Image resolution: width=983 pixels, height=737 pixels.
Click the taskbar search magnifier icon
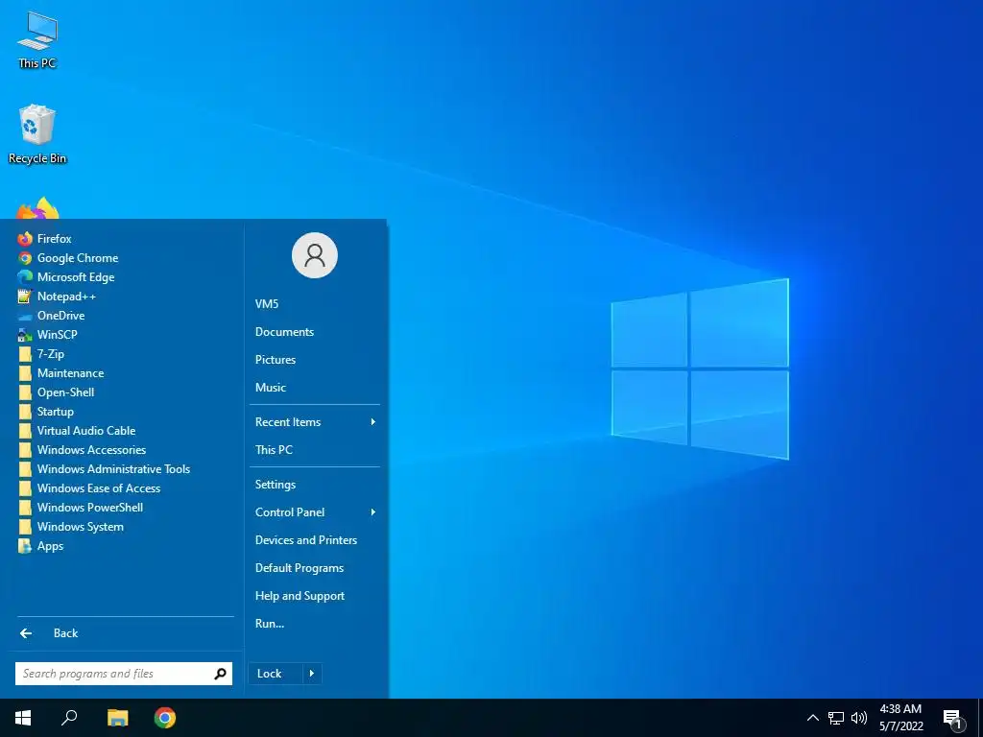point(69,718)
